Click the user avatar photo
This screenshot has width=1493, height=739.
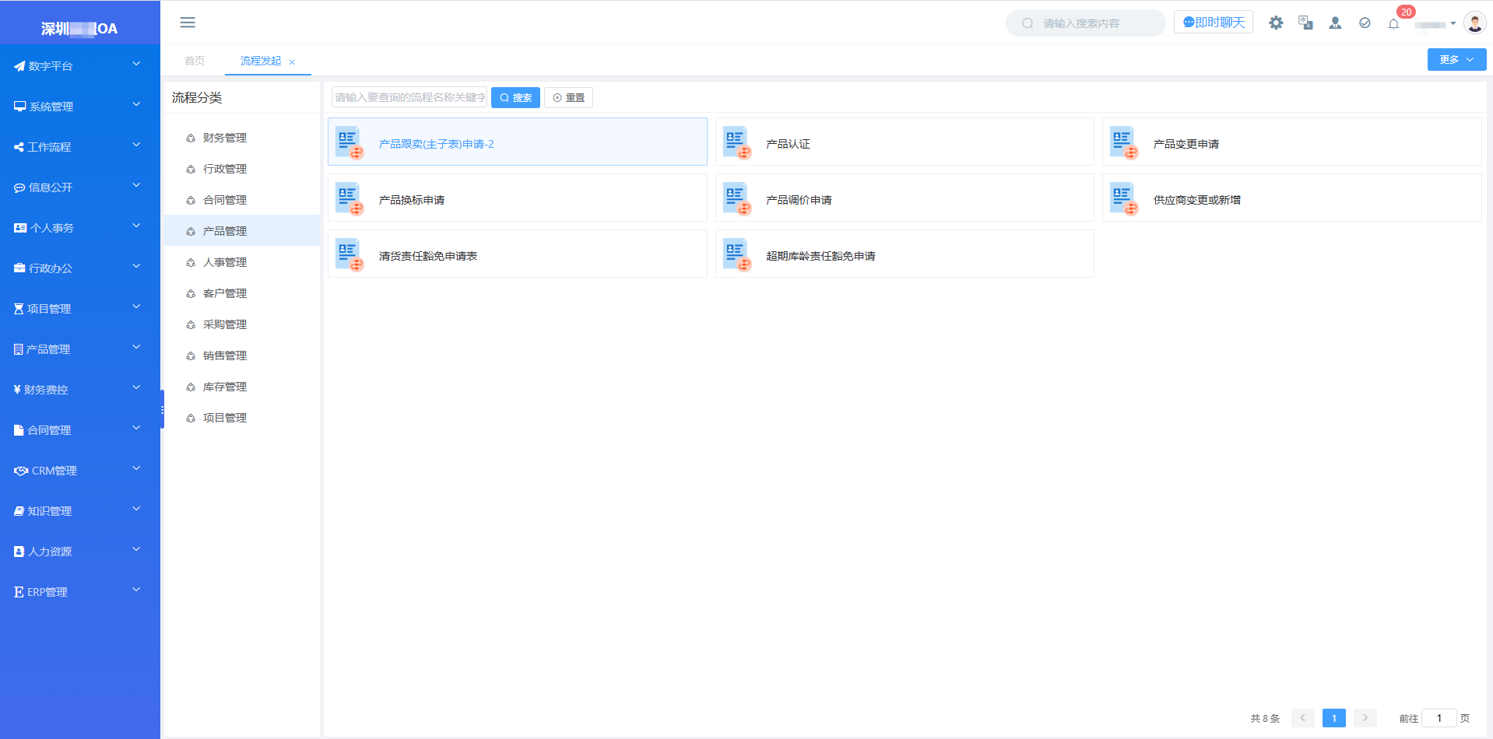click(1474, 23)
